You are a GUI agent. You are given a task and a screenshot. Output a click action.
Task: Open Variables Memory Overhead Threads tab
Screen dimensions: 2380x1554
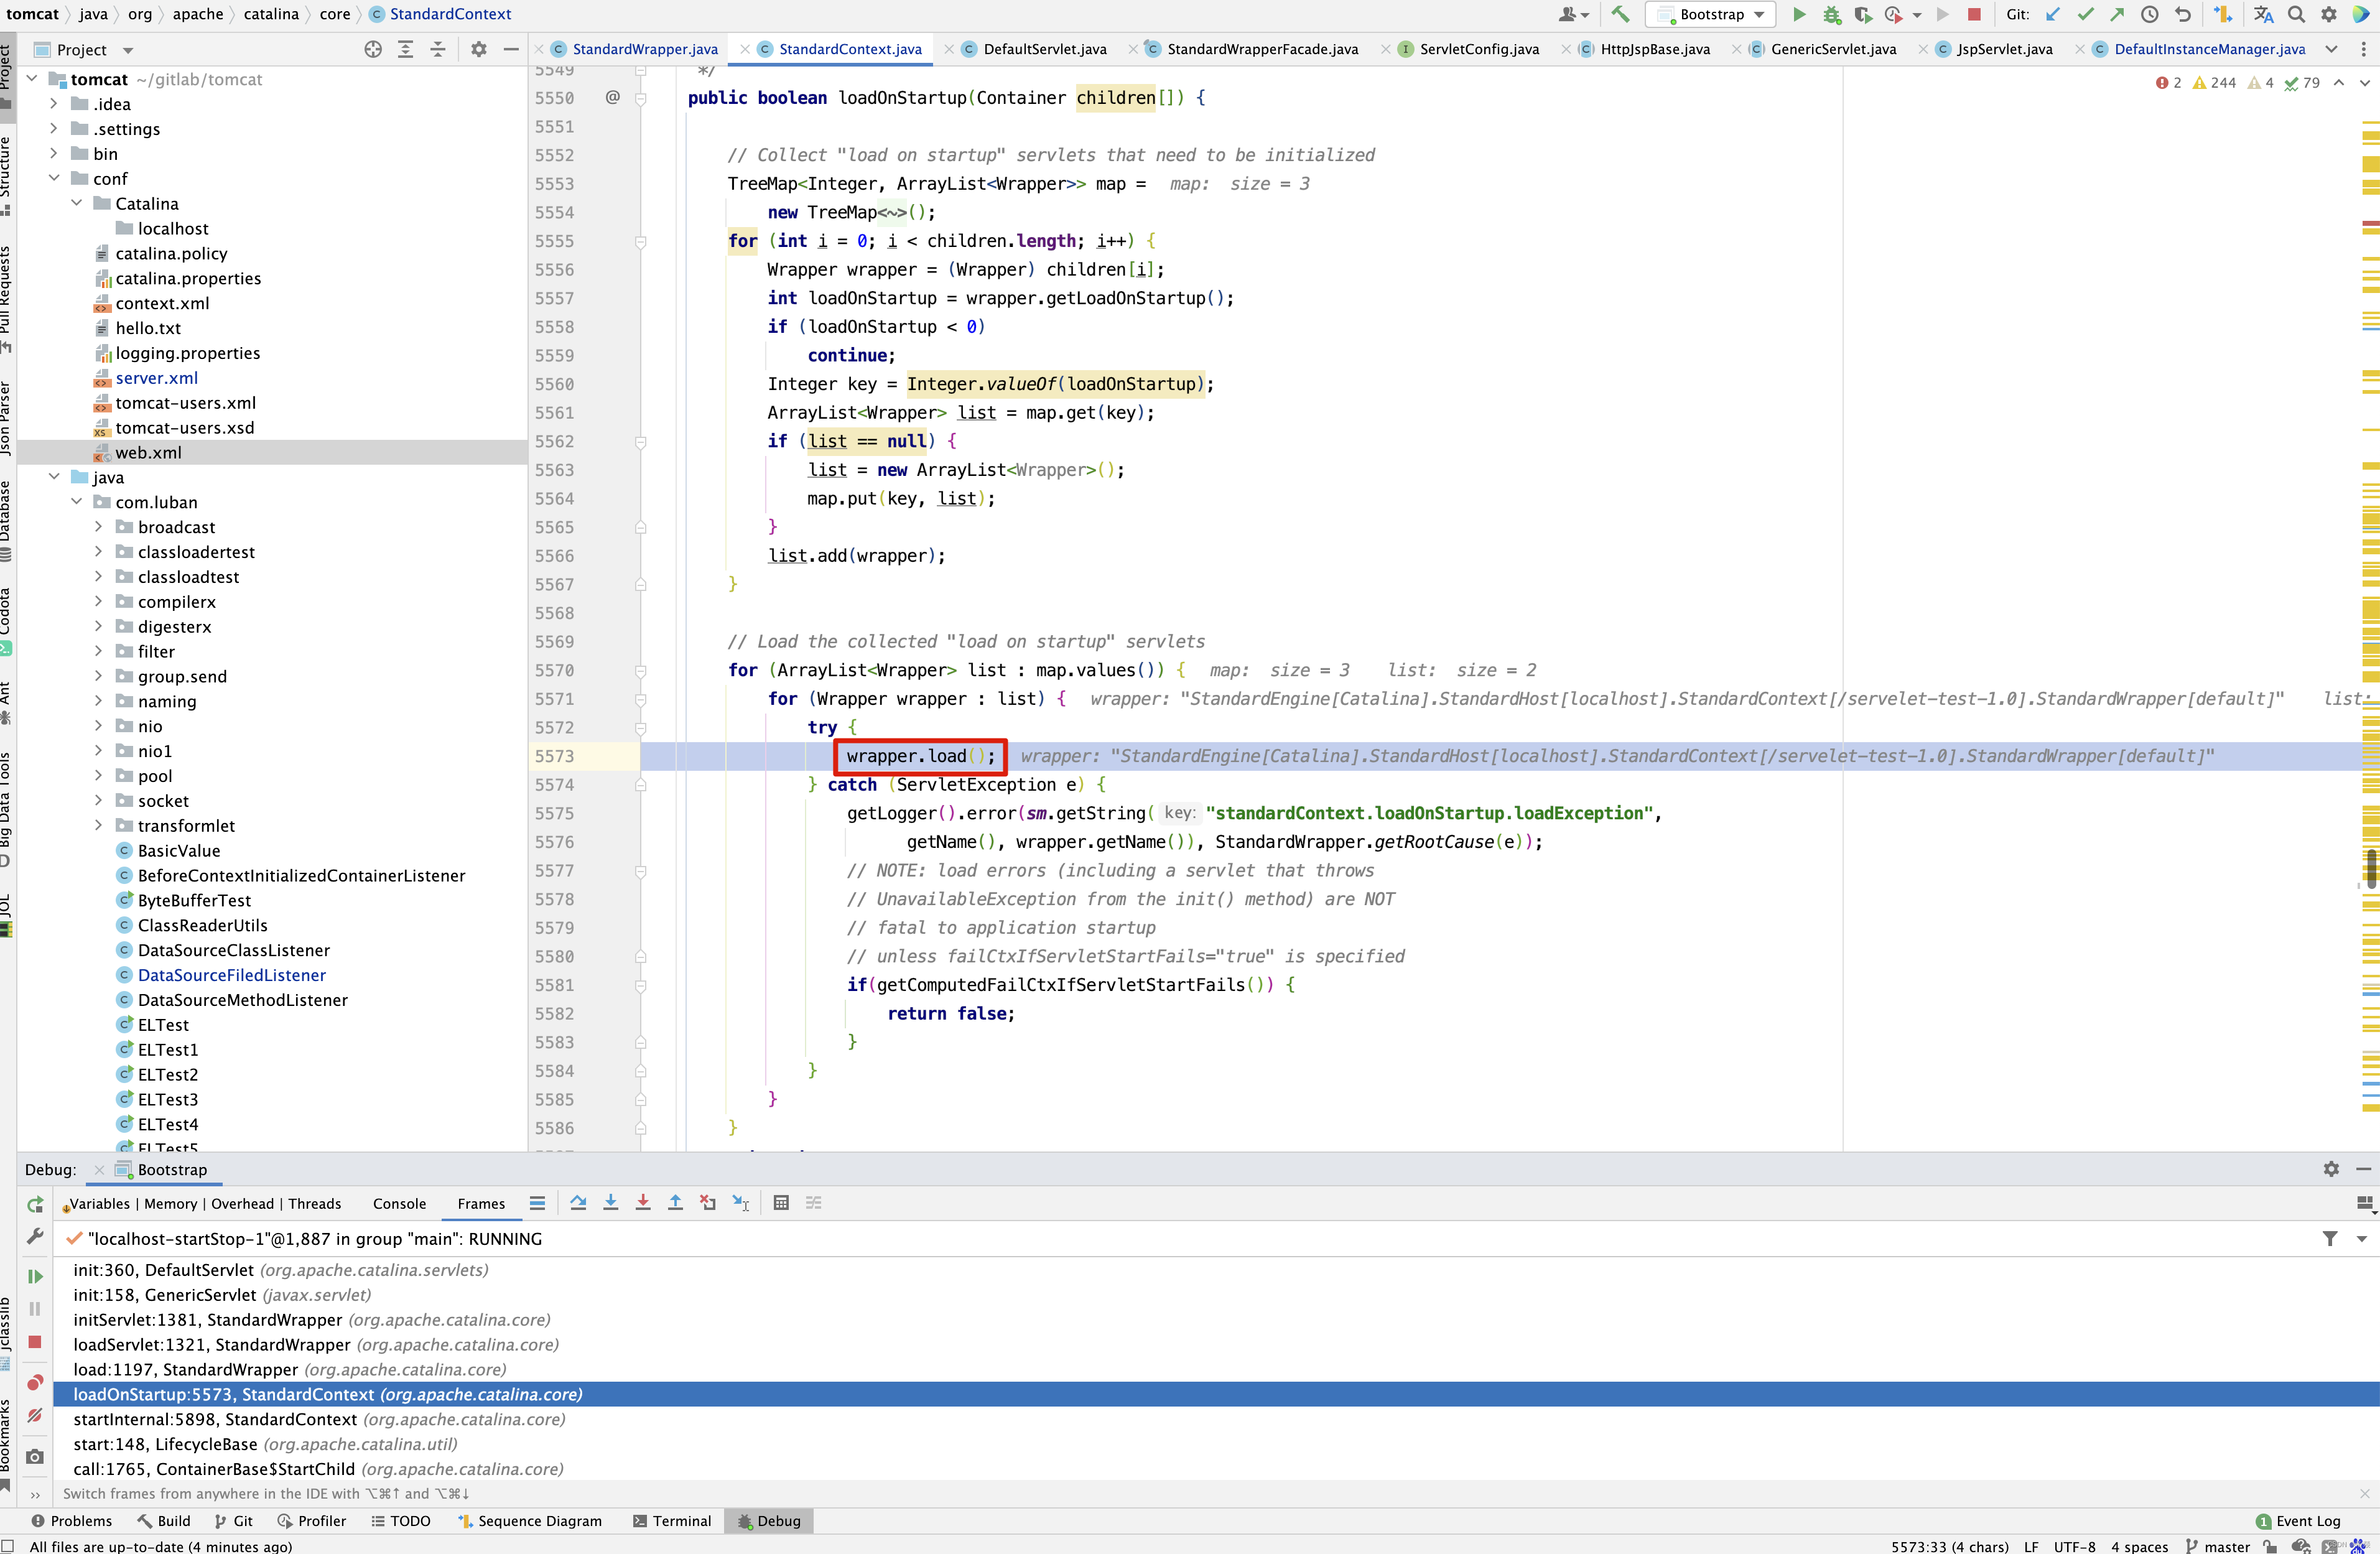point(204,1204)
